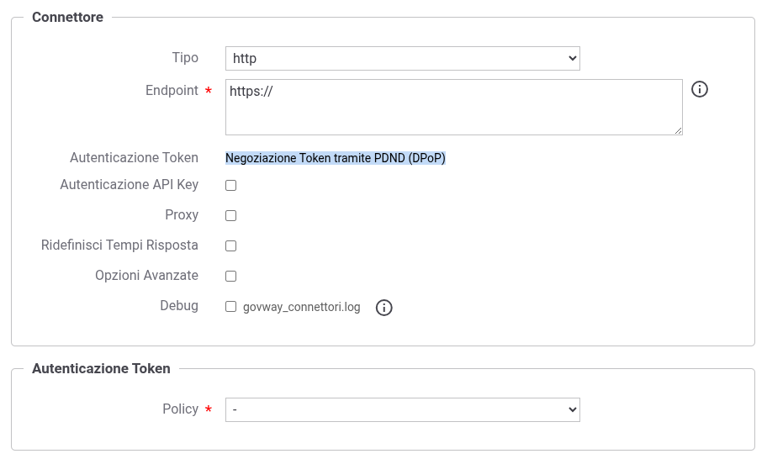
Task: Focus the Endpoint text area
Action: tap(453, 107)
